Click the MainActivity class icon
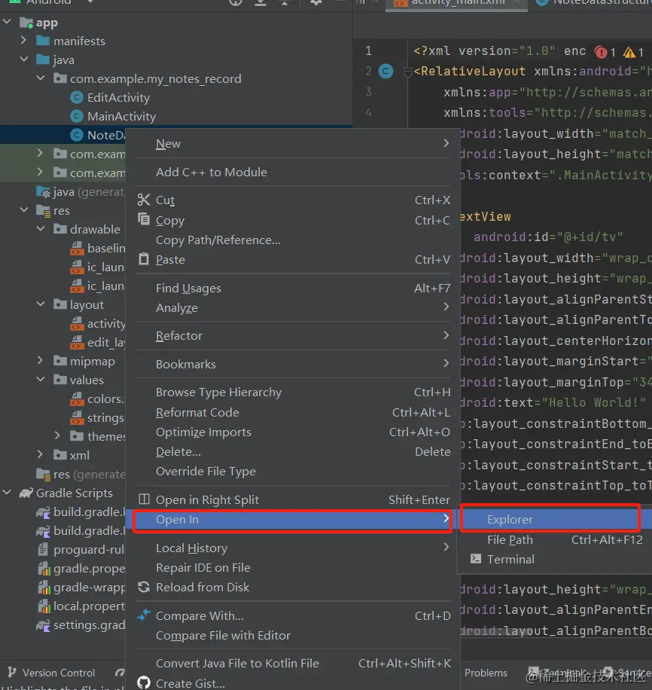 77,116
